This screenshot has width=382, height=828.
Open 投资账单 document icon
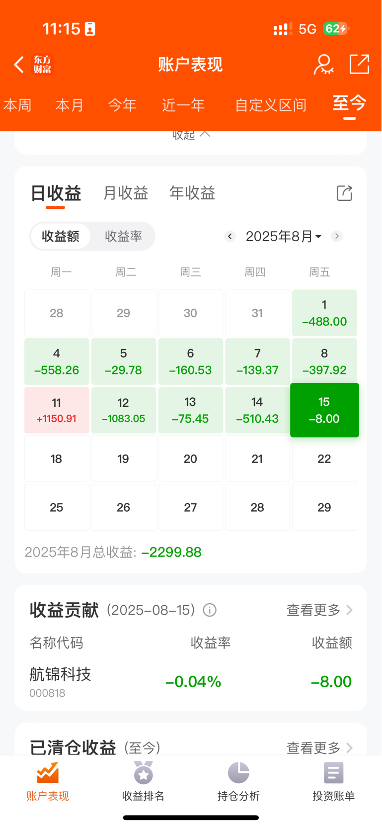(333, 773)
